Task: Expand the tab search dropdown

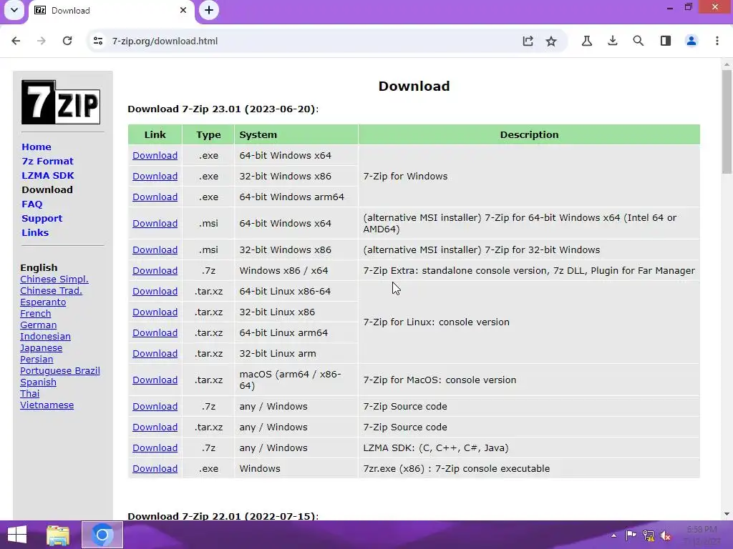Action: (14, 10)
